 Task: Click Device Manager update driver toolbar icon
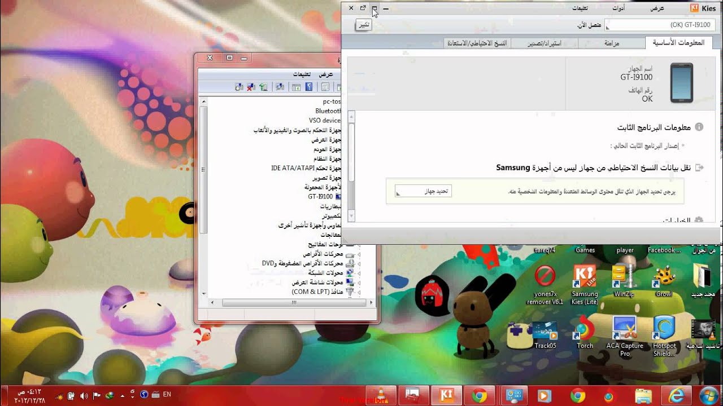(263, 87)
